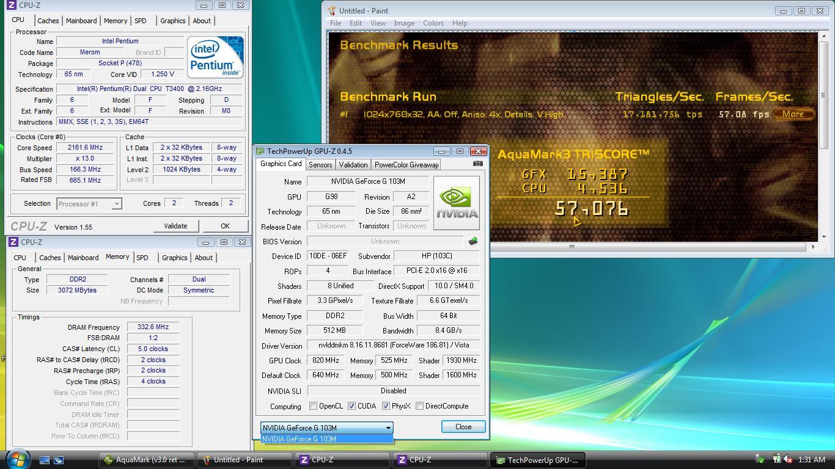Screen dimensions: 835x469
Task: Click the Show Desktop quick launch icon
Action: coord(45,460)
